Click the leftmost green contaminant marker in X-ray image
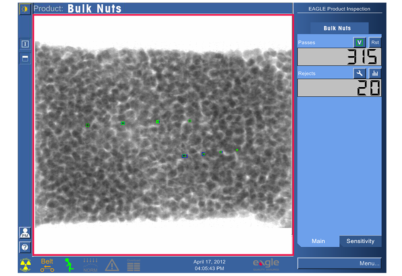This screenshot has width=402, height=276. pos(87,125)
